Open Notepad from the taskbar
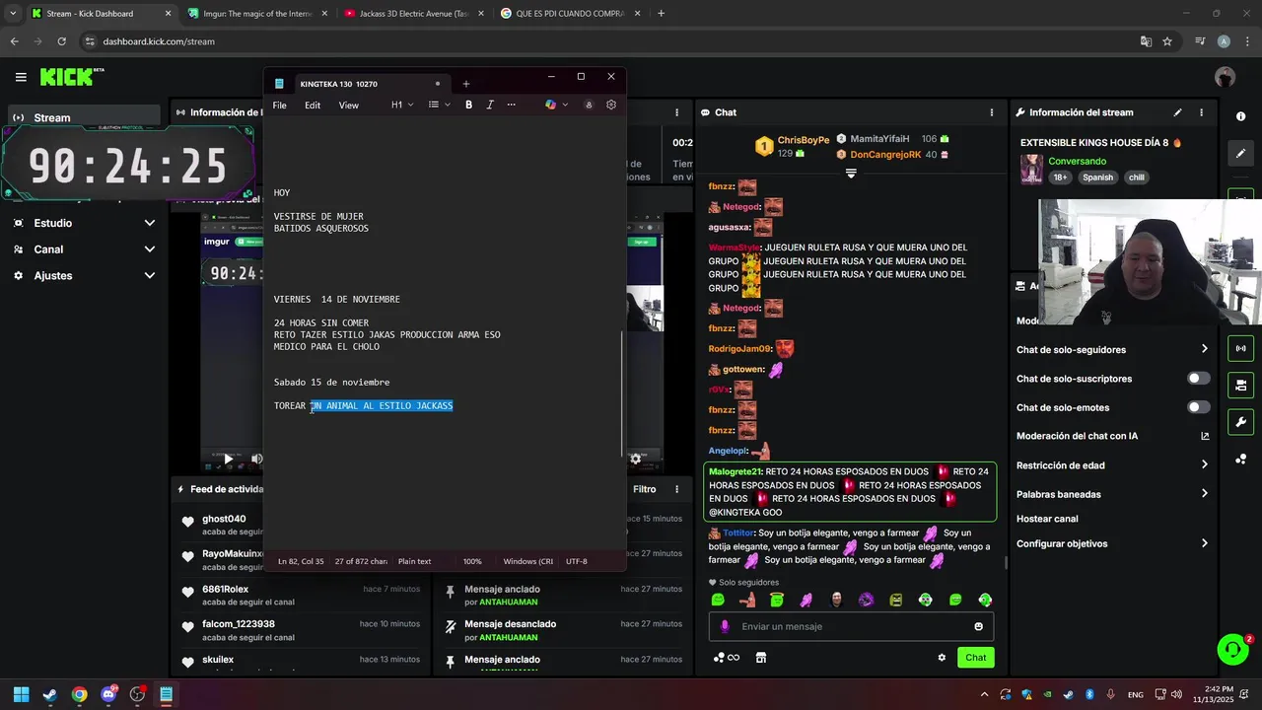 coord(167,694)
